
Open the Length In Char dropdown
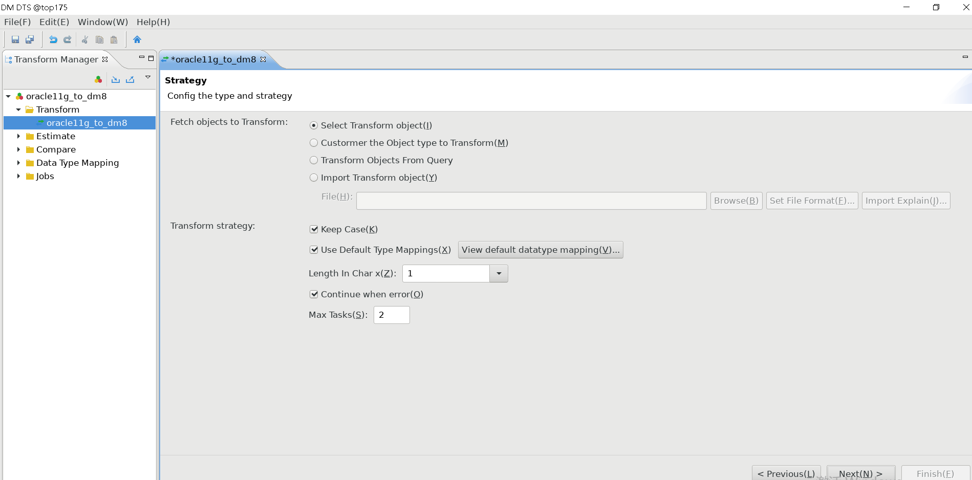[x=499, y=274]
